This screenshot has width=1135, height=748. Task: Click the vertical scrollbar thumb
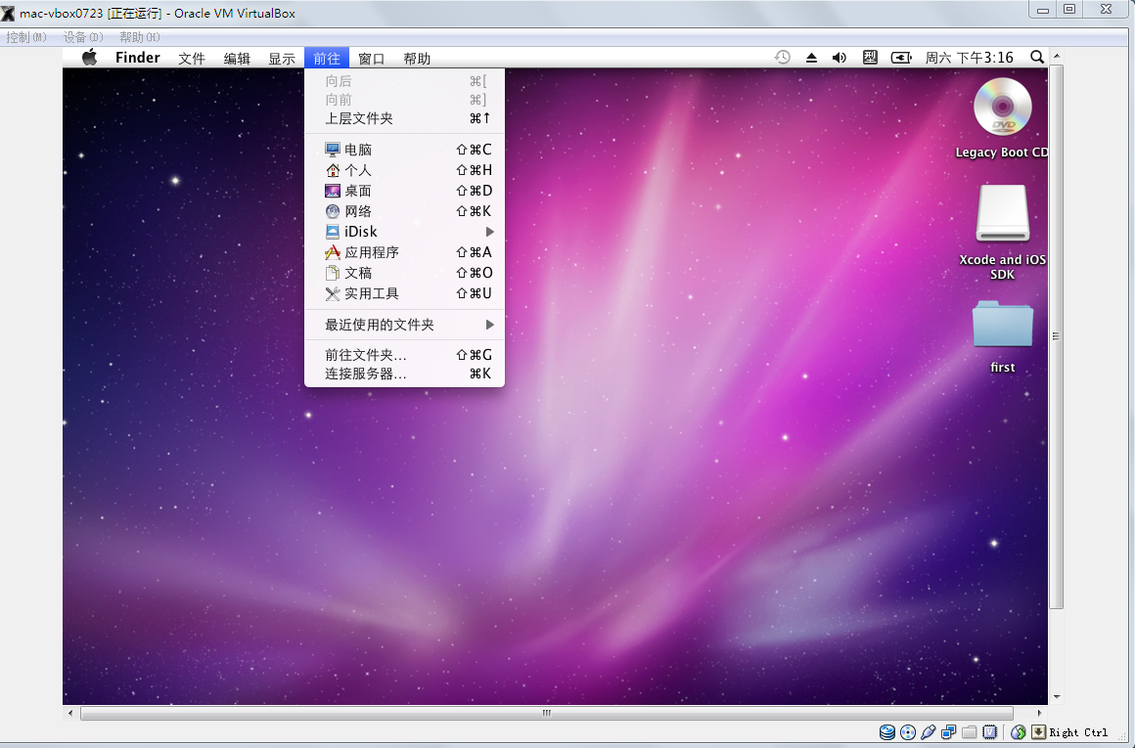[x=1056, y=336]
